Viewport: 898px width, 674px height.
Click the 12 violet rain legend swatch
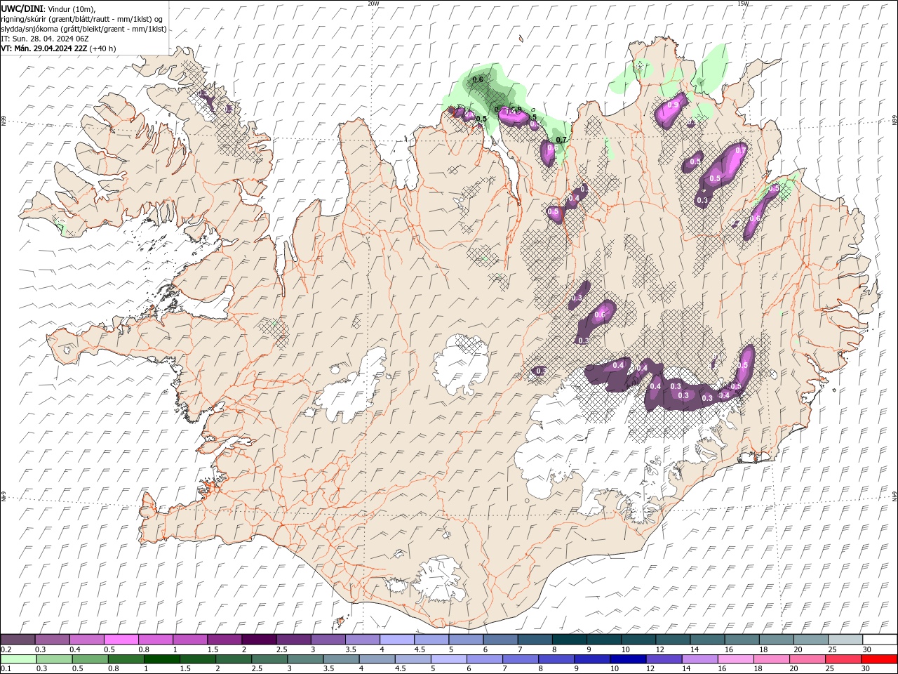[x=664, y=659]
